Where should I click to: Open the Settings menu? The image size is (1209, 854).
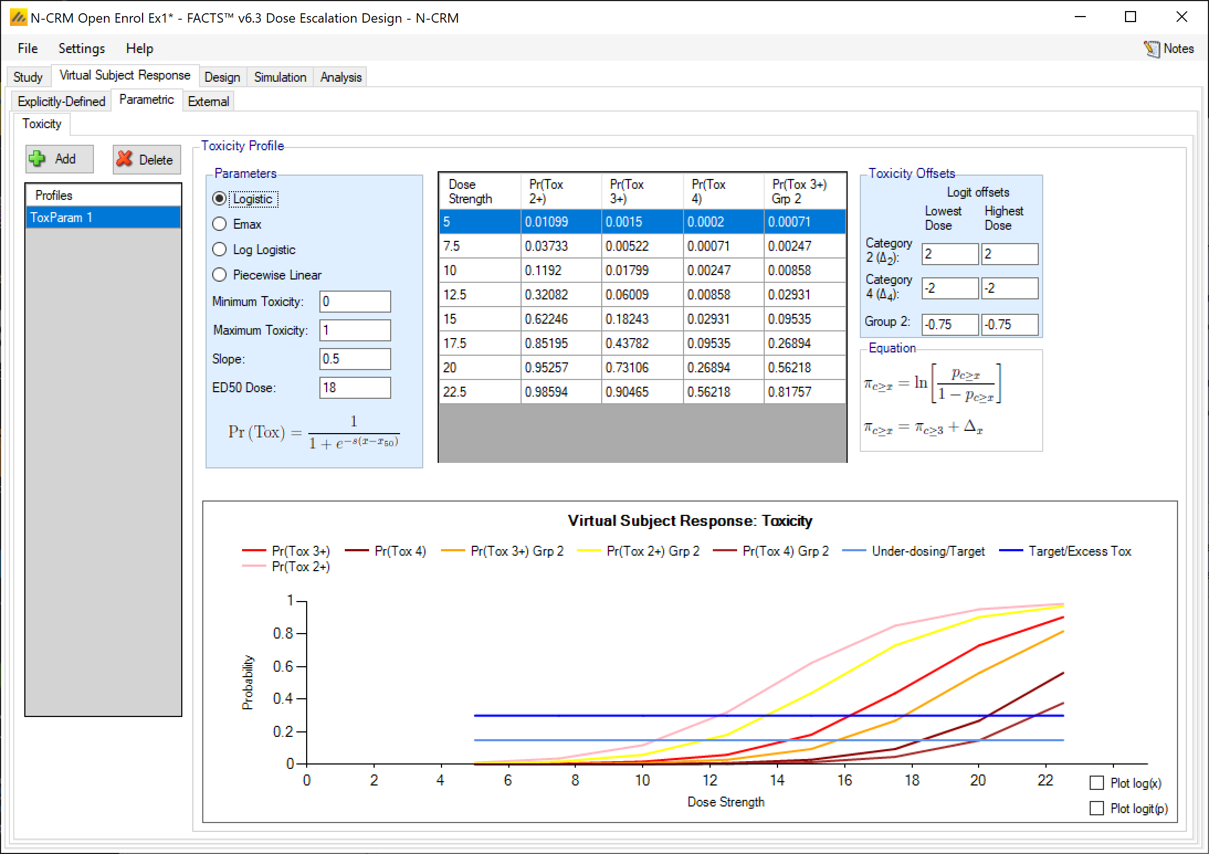81,49
